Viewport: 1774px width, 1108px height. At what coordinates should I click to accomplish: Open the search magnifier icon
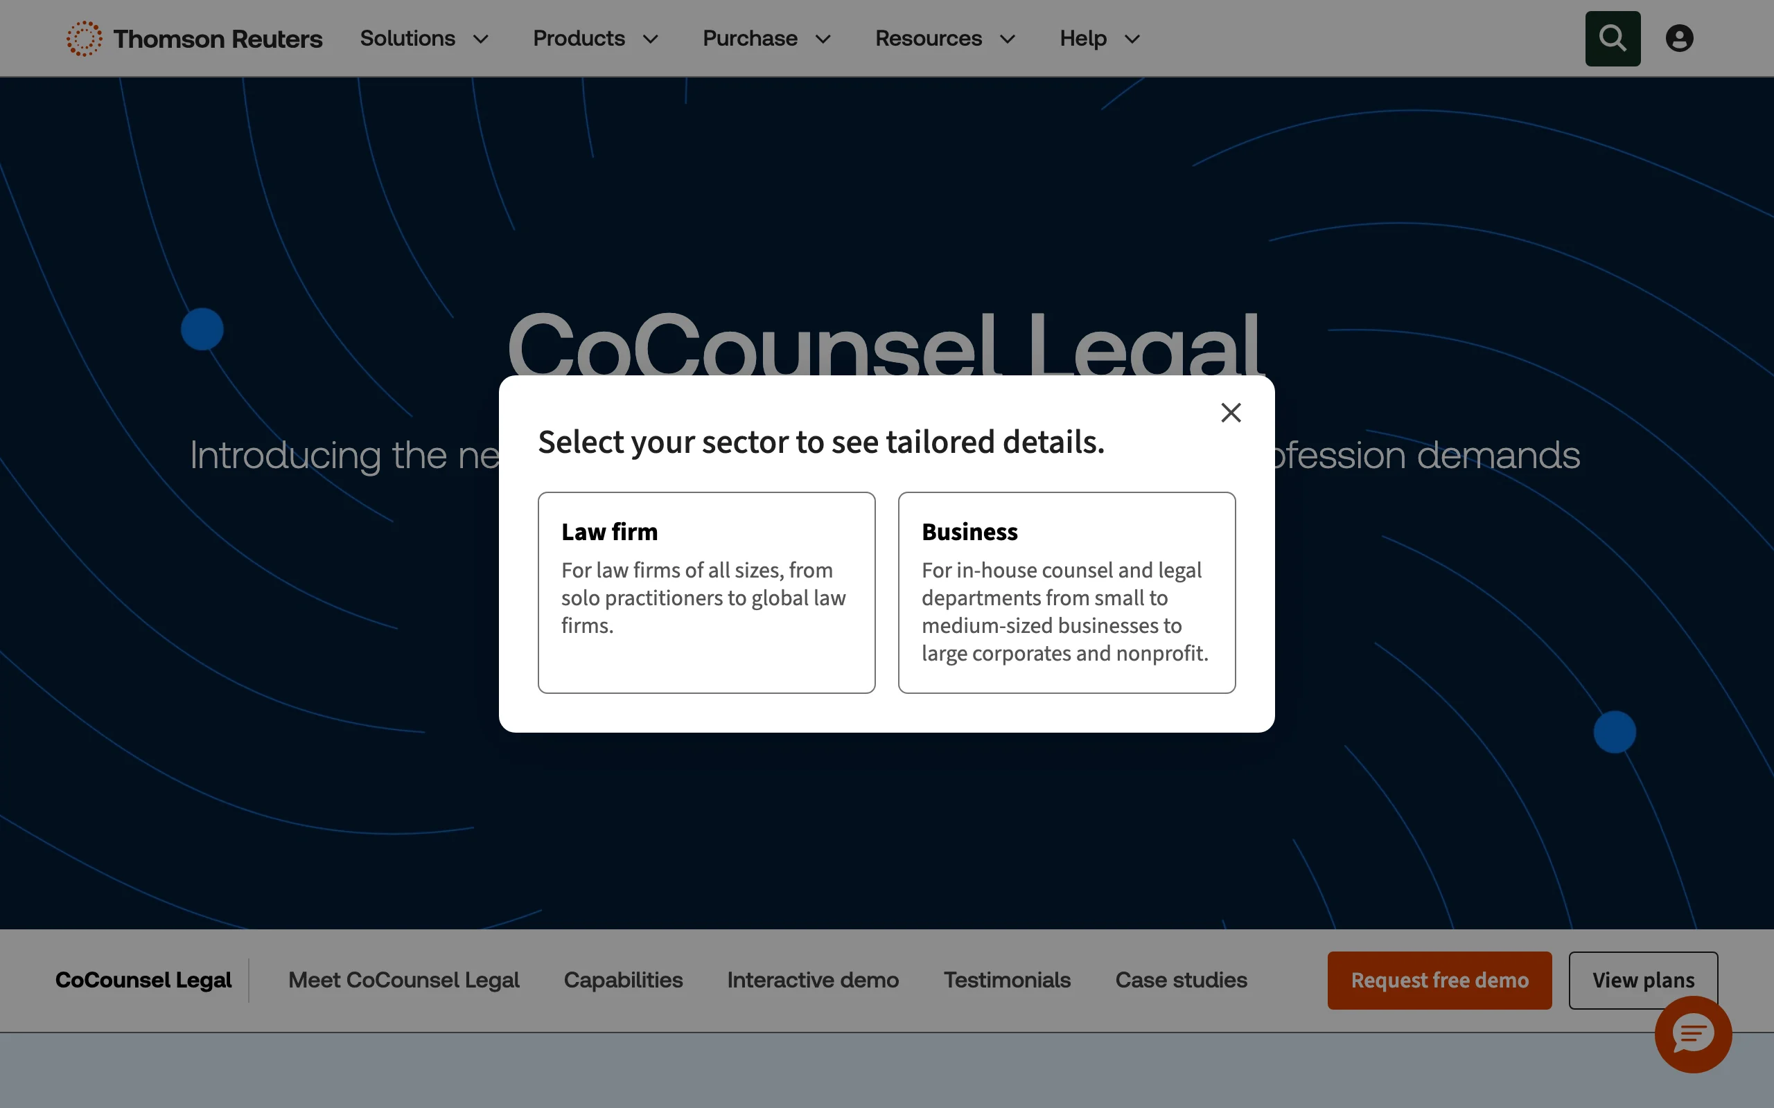point(1613,38)
